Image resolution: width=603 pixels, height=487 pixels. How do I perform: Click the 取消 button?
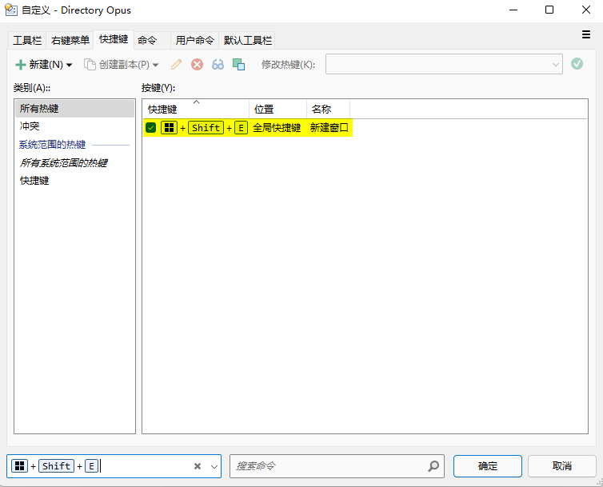562,466
